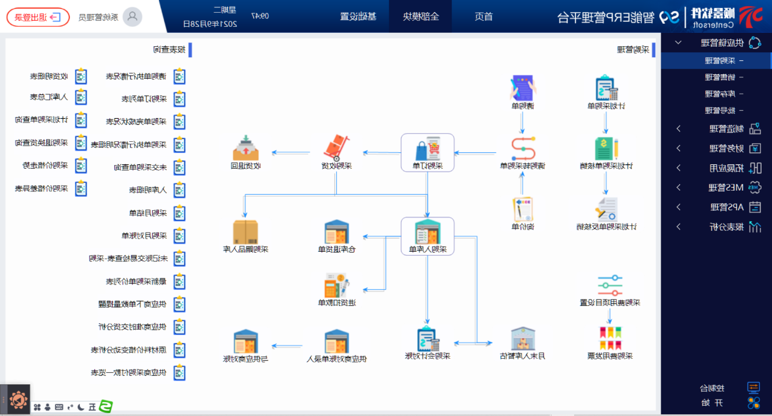772x416 pixels.
Task: Click the Sogou input method taskbar icon
Action: pyautogui.click(x=106, y=406)
